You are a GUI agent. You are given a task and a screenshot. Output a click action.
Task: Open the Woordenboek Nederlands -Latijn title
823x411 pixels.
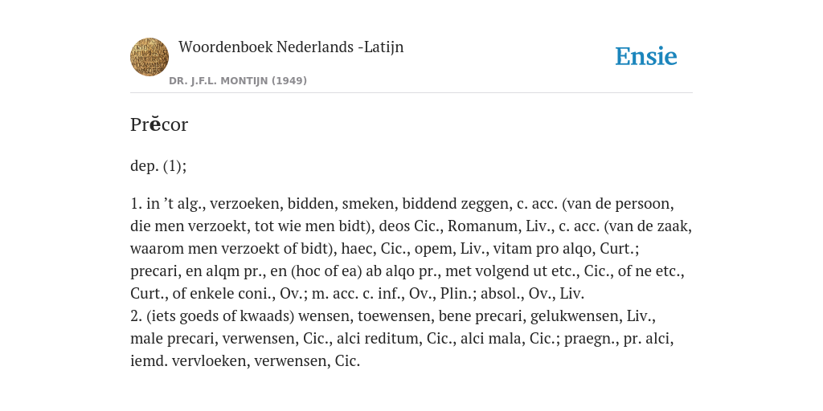pos(291,47)
